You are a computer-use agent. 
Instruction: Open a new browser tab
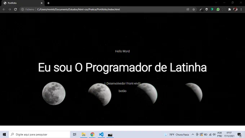(48, 3)
